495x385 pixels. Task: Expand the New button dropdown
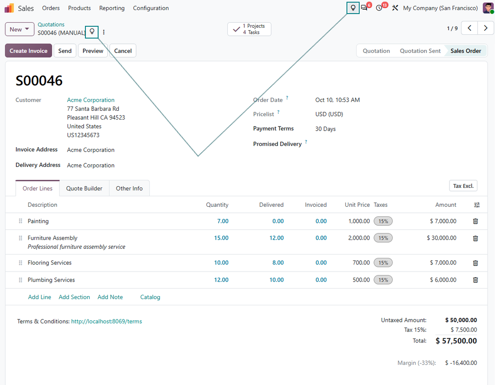tap(20, 29)
